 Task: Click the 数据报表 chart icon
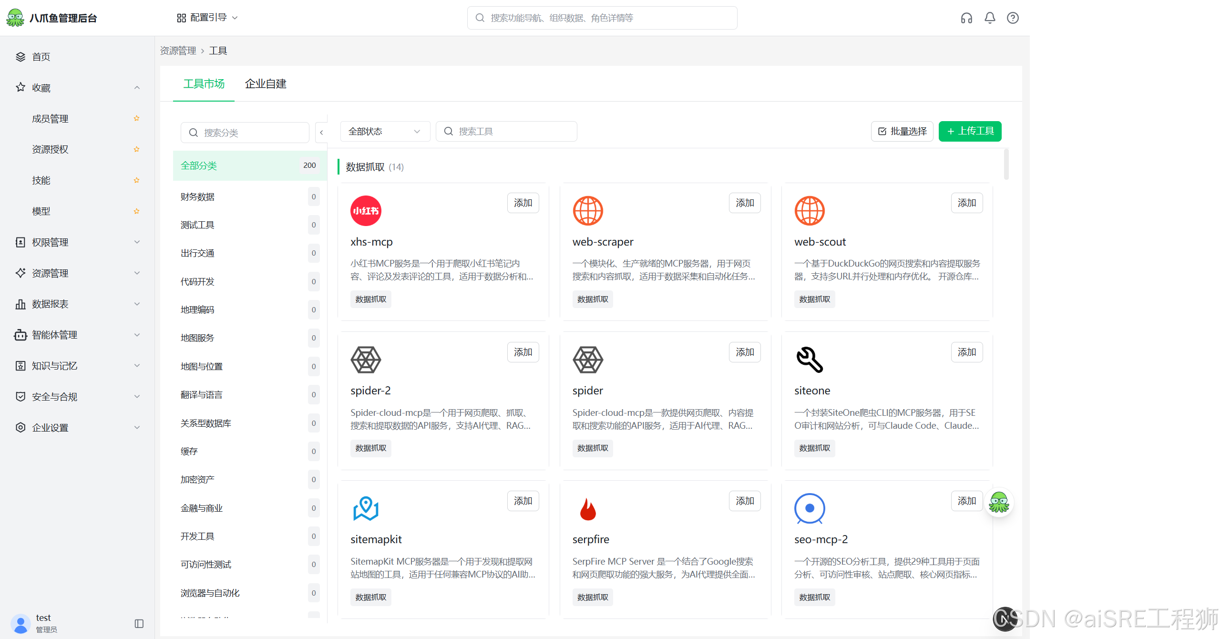(x=21, y=304)
